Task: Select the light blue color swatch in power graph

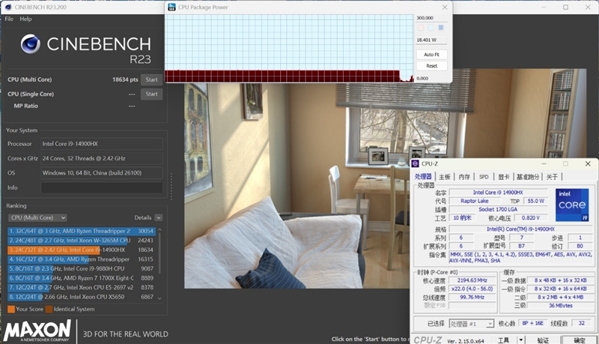Action: (x=431, y=28)
